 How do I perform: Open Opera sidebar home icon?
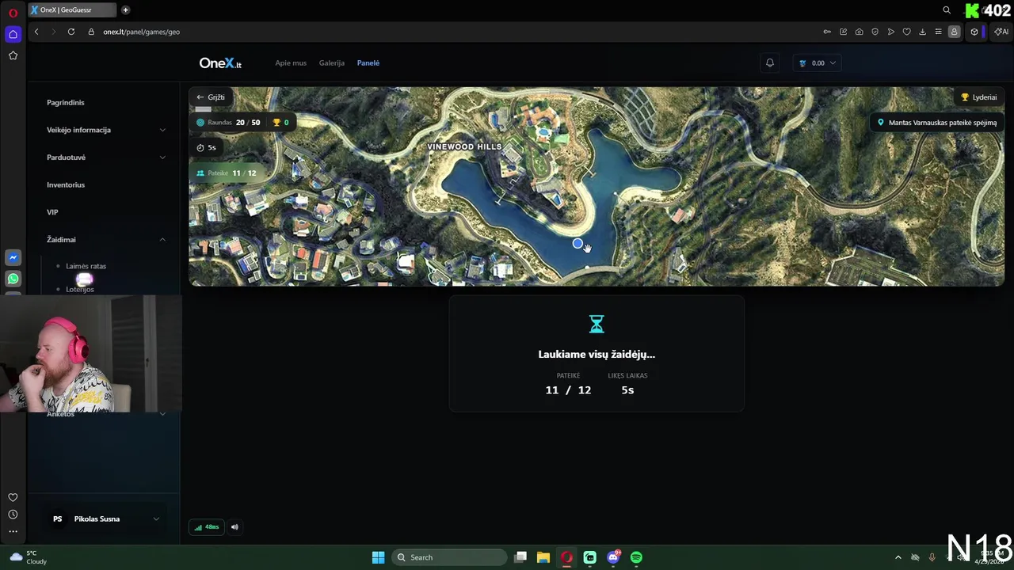13,34
